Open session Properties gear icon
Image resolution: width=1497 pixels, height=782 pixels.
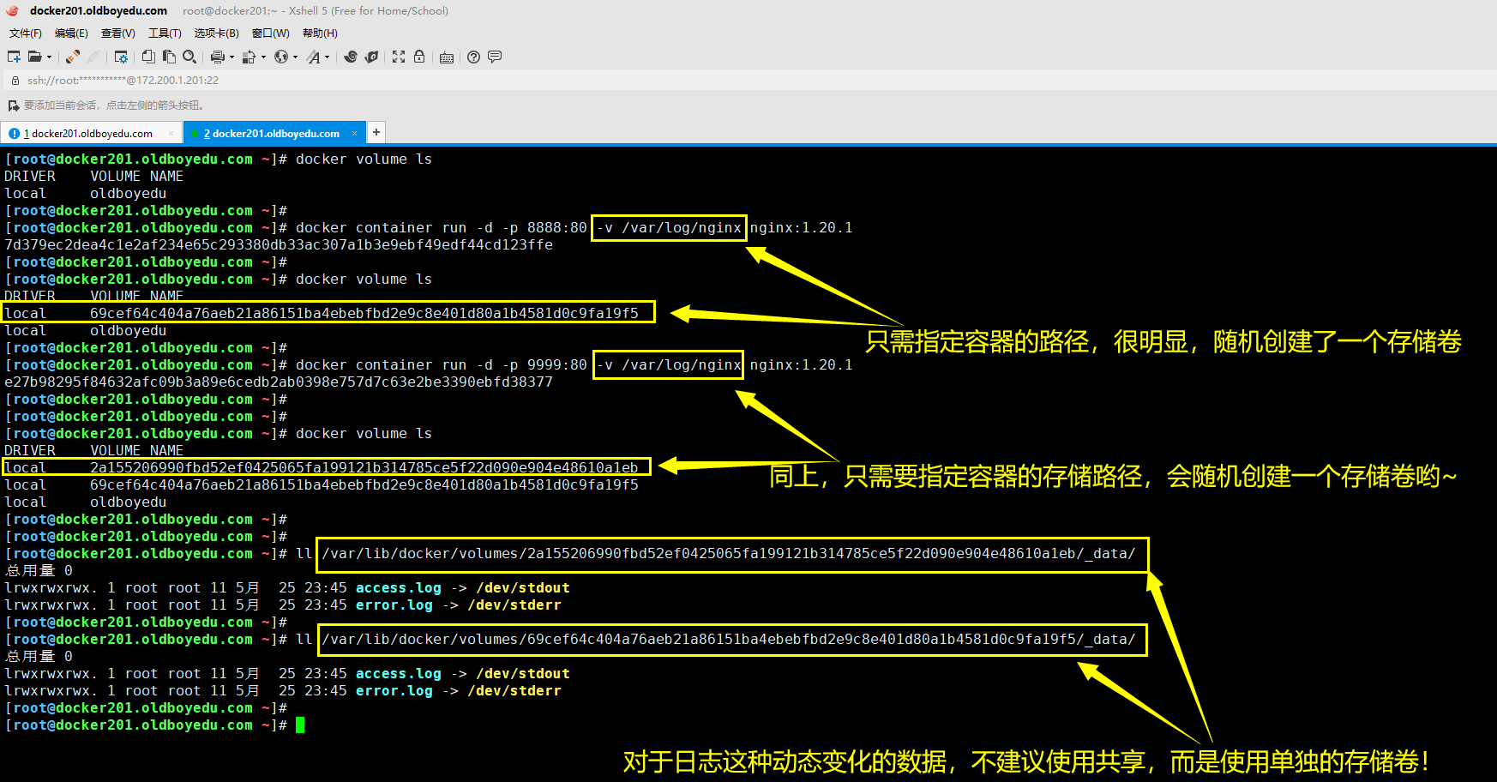(121, 57)
